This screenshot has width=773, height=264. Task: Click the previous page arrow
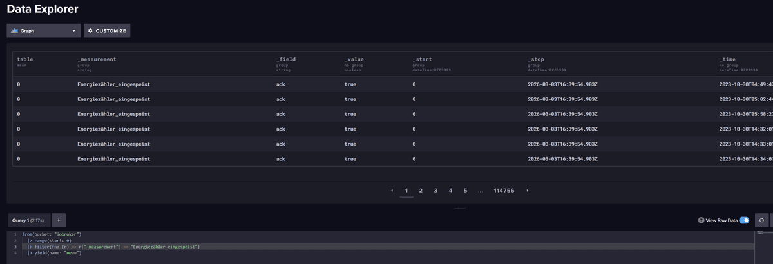392,191
